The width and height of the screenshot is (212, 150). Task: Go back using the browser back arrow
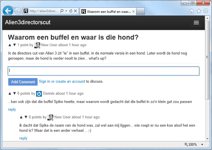8,11
